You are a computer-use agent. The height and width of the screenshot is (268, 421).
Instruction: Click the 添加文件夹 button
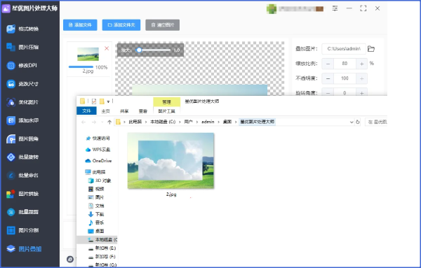(121, 25)
